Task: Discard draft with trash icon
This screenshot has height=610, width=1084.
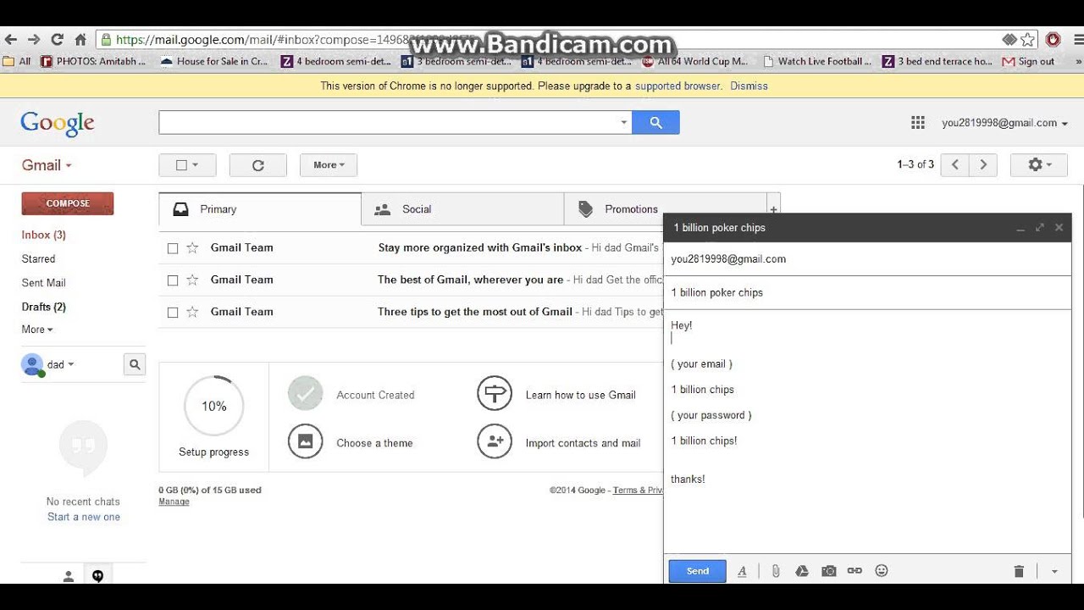Action: click(x=1019, y=572)
